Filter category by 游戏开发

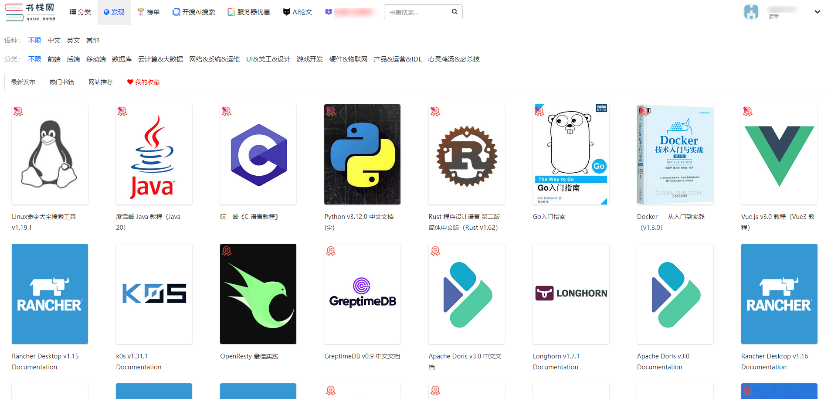(310, 59)
